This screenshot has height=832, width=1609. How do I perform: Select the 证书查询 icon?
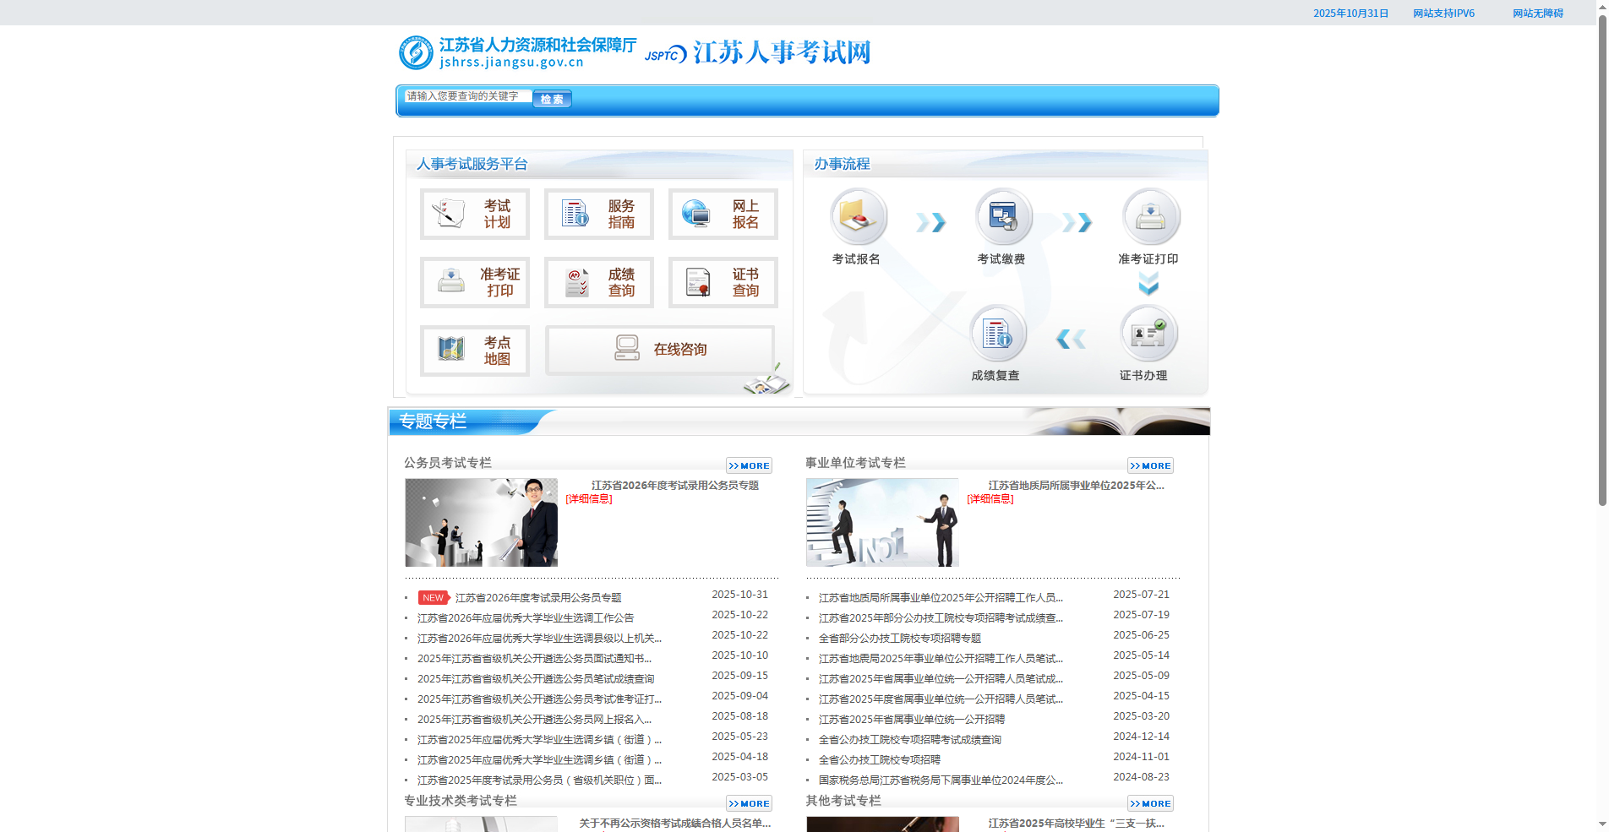pyautogui.click(x=723, y=282)
